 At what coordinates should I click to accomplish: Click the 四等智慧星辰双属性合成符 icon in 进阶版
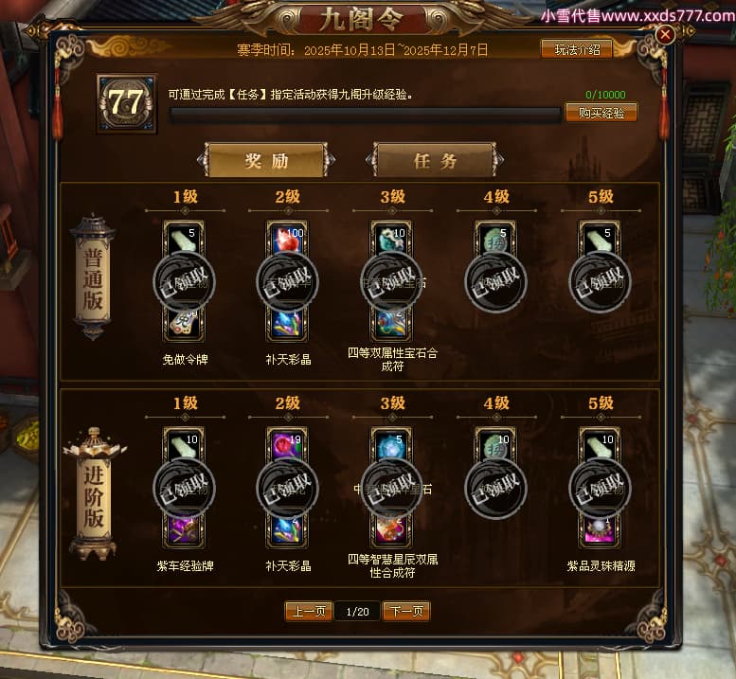point(391,530)
